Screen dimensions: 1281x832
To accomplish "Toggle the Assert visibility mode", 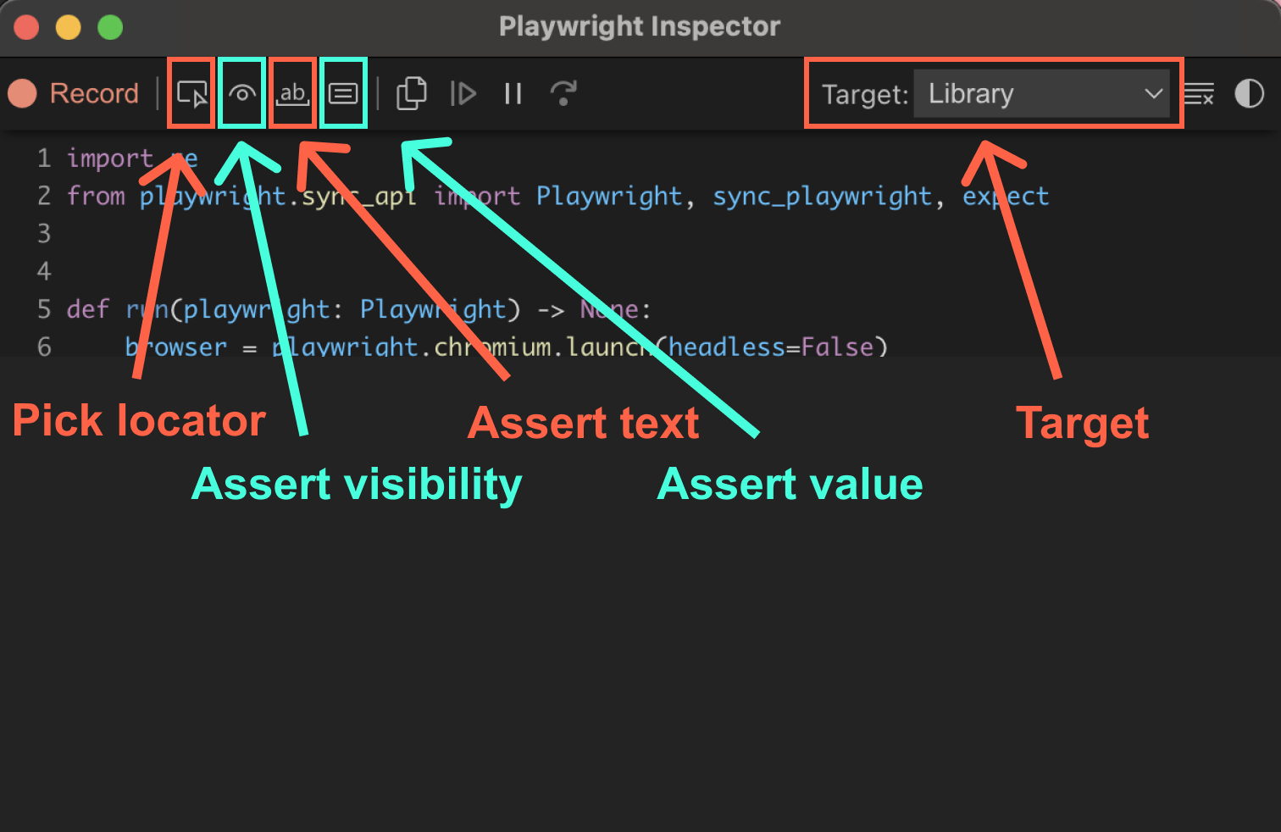I will [x=241, y=93].
